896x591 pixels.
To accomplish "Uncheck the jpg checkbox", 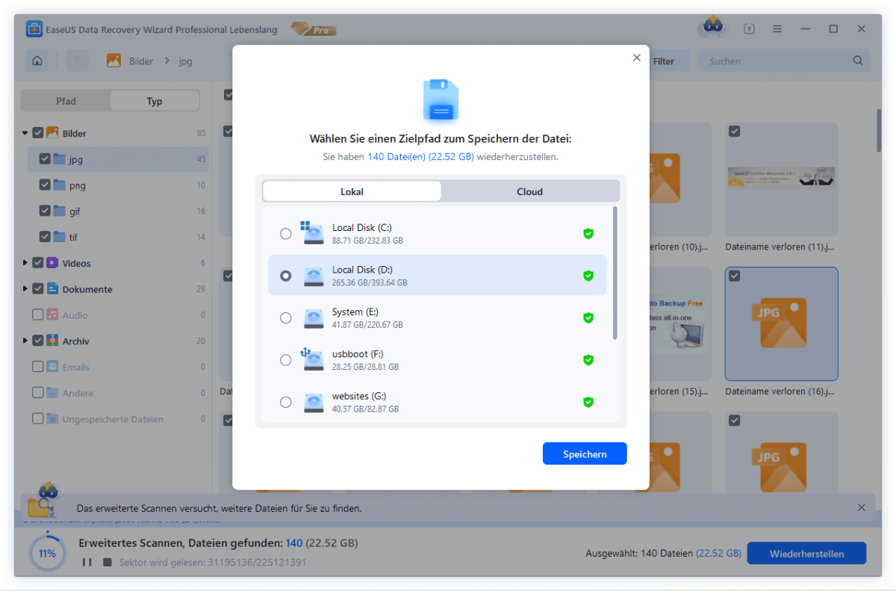I will [x=45, y=159].
